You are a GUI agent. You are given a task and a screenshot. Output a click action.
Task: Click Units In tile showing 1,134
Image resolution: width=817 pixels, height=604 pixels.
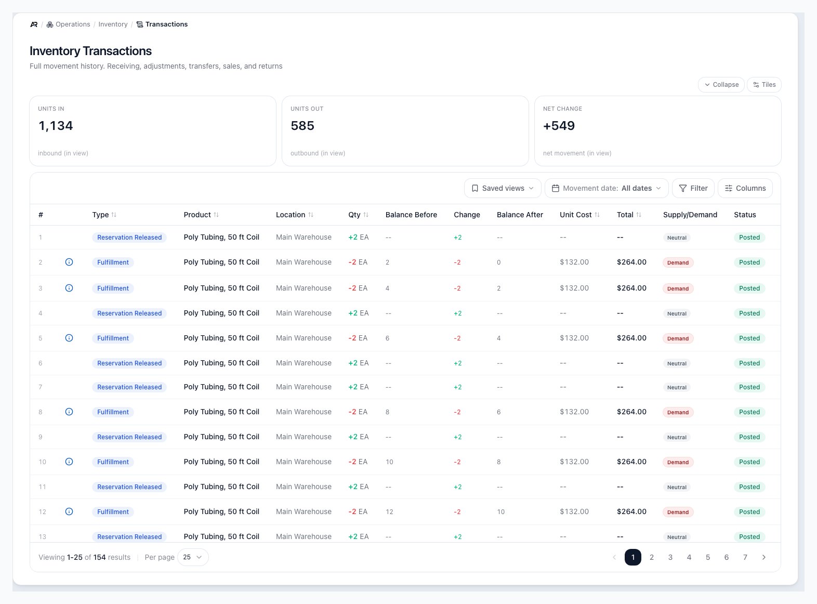pos(153,131)
